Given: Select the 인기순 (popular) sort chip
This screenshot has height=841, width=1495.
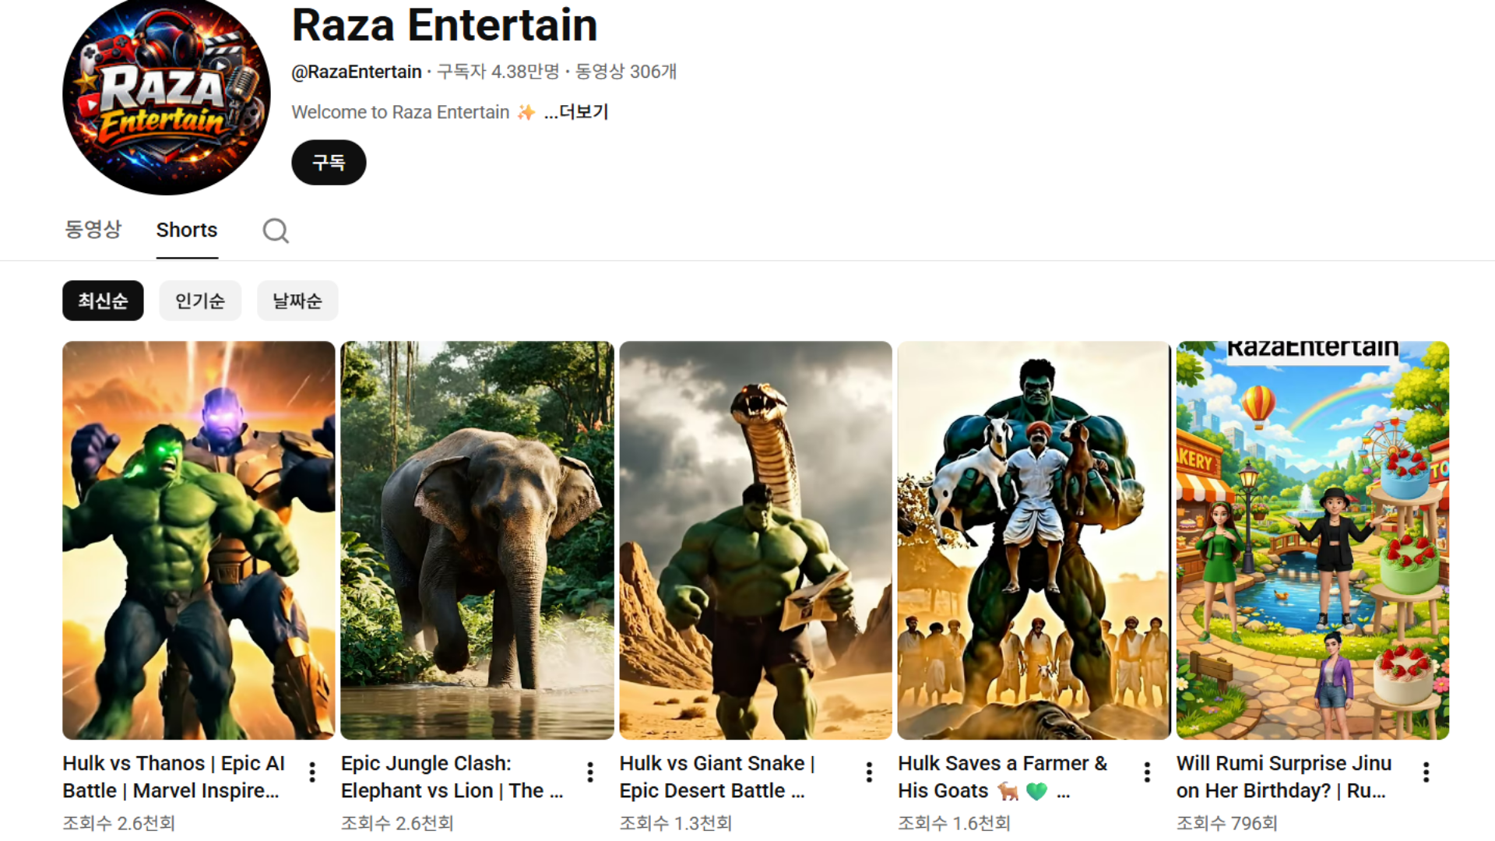Looking at the screenshot, I should 200,301.
